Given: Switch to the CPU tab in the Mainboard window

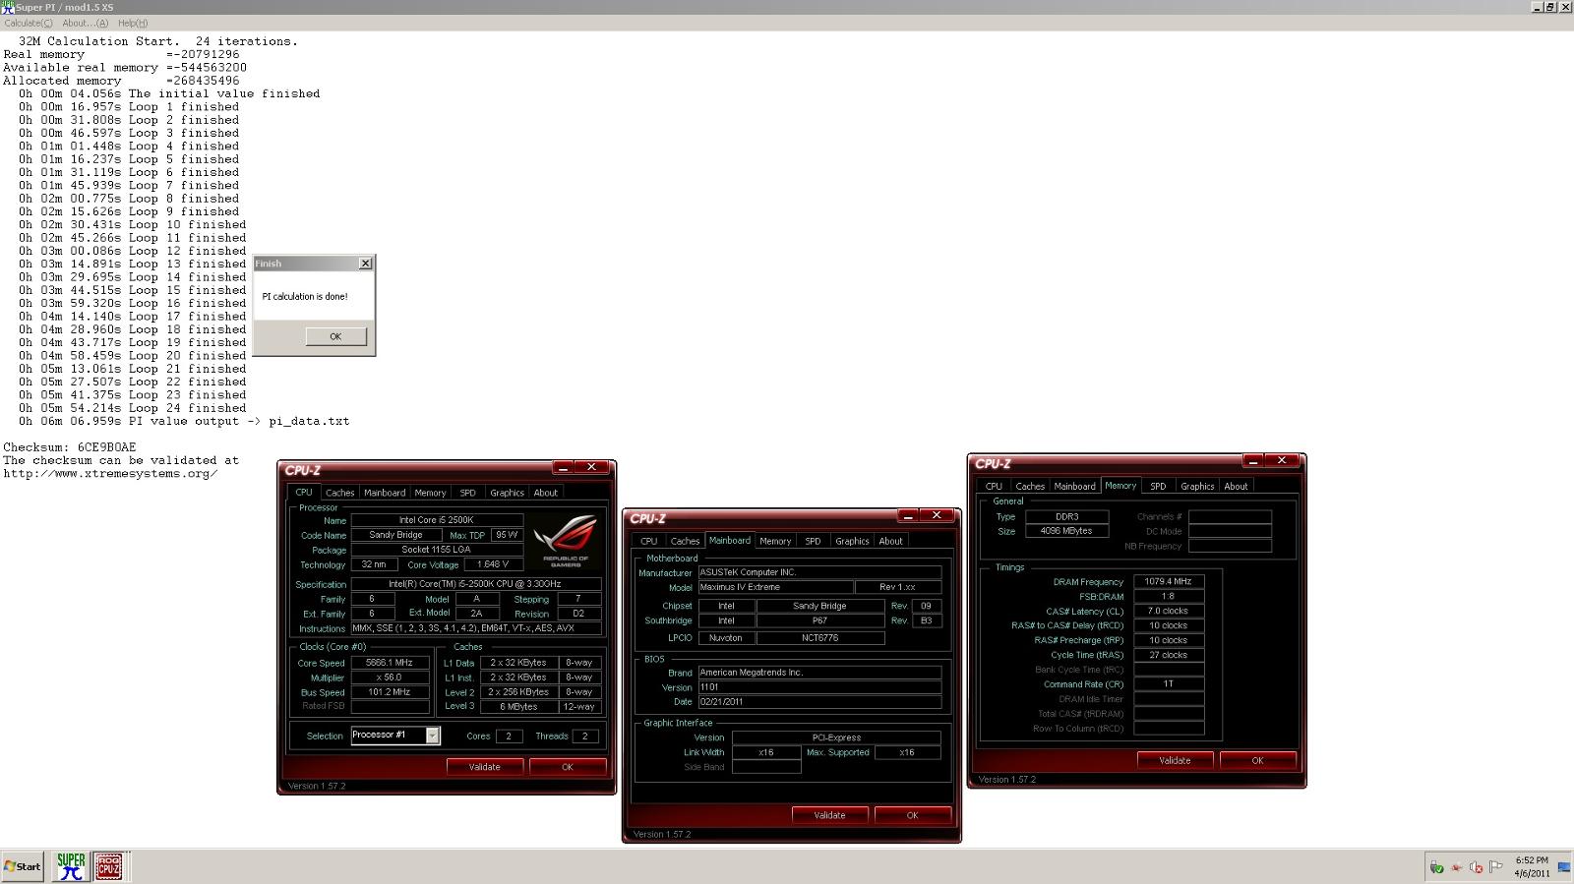Looking at the screenshot, I should click(x=649, y=541).
